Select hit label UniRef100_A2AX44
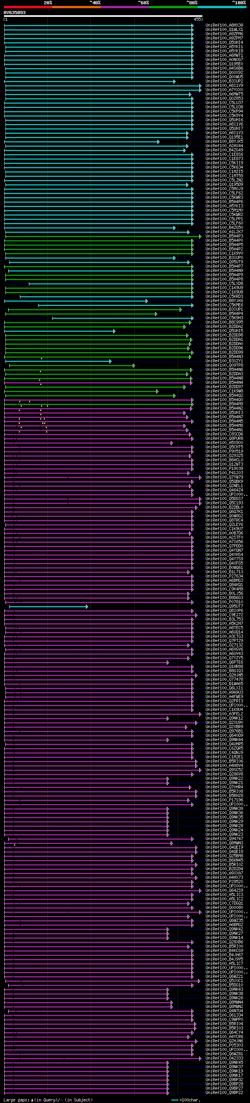Image resolution: width=250 pixels, height=1103 pixels. pyautogui.click(x=224, y=146)
